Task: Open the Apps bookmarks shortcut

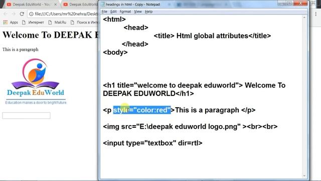Action: [x=11, y=22]
